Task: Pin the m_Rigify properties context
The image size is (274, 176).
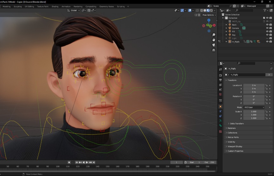Action: coord(271,68)
